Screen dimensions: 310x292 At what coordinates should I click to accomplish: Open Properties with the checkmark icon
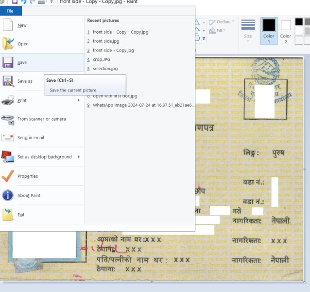point(8,176)
